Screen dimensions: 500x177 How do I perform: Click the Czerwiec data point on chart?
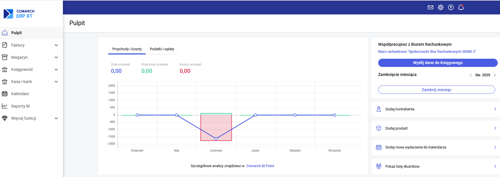(216, 139)
